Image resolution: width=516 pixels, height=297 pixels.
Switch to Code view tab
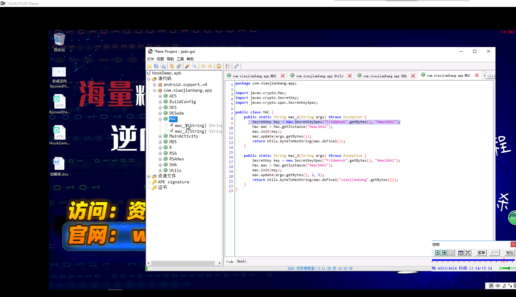(230, 262)
